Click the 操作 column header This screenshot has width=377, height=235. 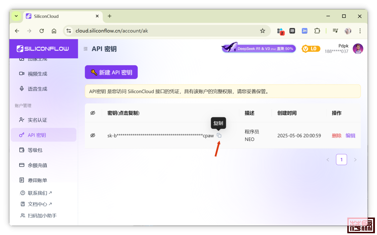[337, 113]
